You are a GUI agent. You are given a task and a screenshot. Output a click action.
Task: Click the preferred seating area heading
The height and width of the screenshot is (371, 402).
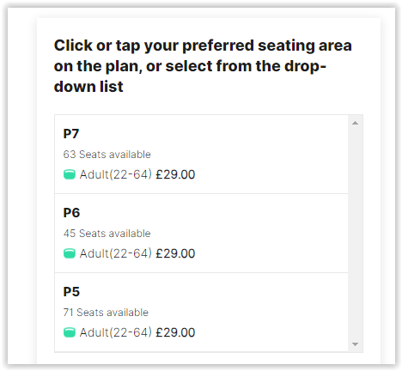click(x=203, y=66)
